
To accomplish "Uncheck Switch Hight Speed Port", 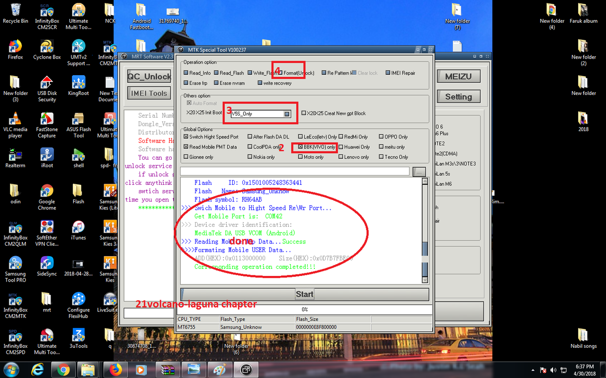I will coord(186,137).
